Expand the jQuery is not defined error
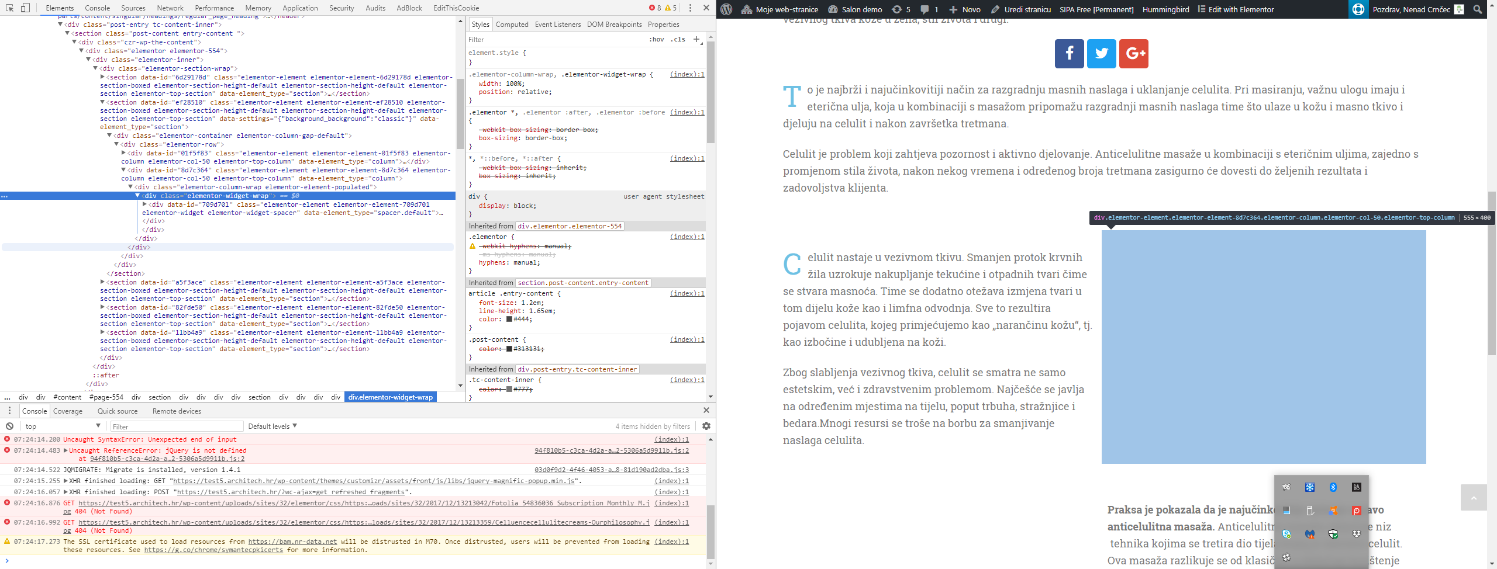 [66, 450]
